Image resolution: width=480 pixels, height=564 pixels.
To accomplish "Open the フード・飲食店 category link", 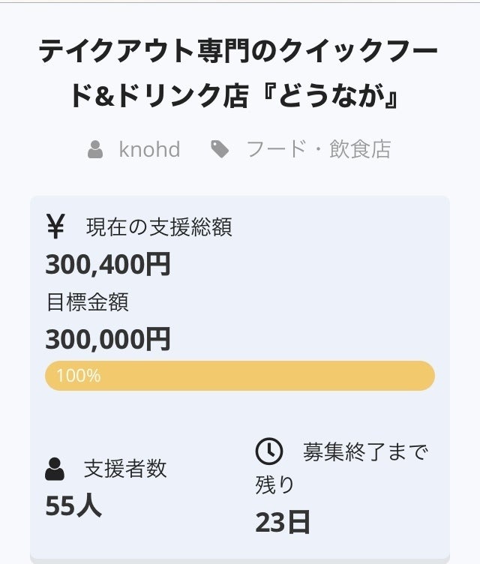I will click(319, 149).
